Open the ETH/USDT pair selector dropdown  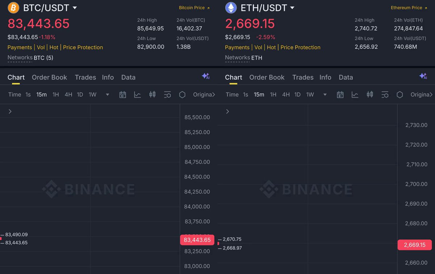pos(292,8)
